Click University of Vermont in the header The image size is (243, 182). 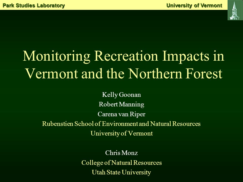[194, 6]
